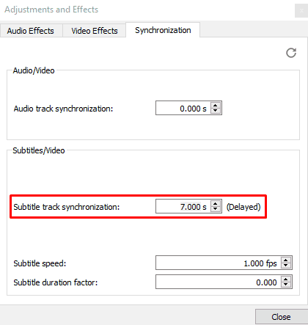308x325 pixels.
Task: Decrease subtitle track synchronization with down arrow
Action: 215,209
